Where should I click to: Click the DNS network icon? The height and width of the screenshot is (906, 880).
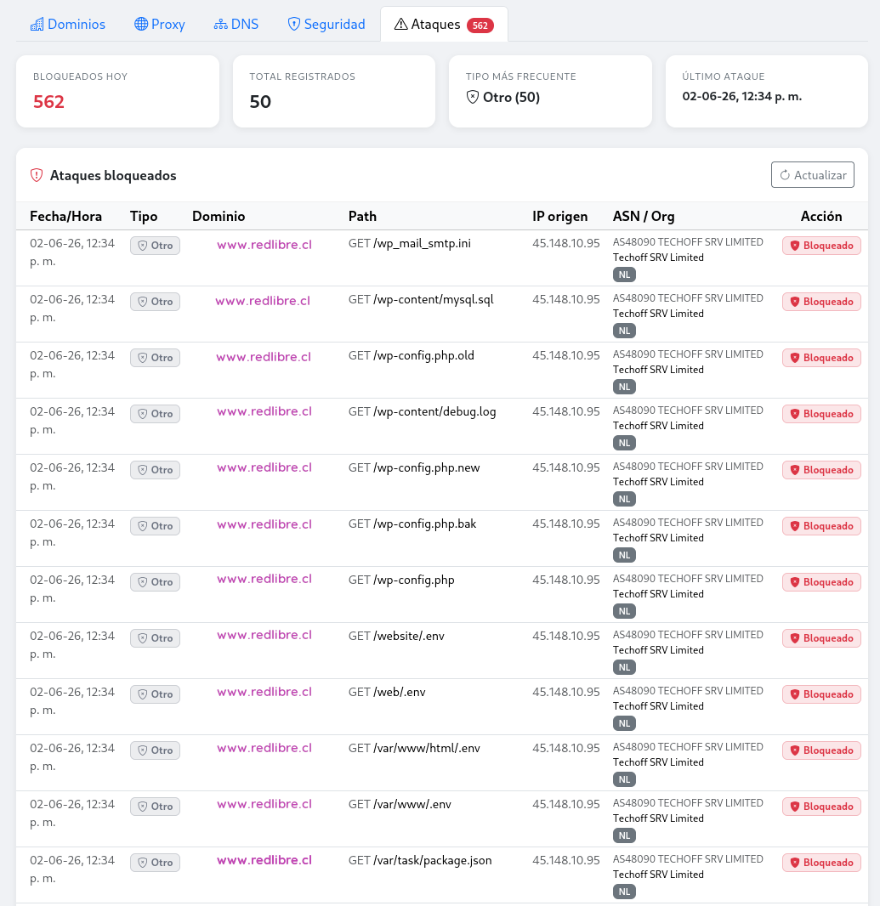[x=221, y=25]
